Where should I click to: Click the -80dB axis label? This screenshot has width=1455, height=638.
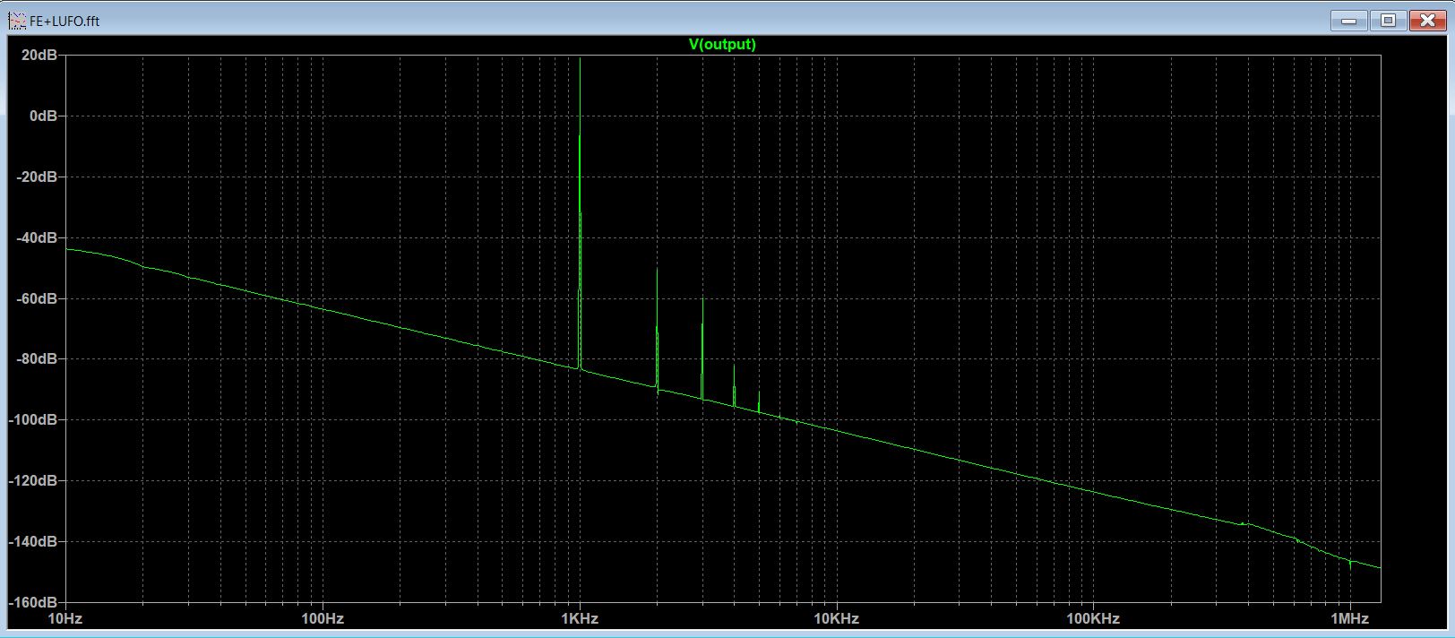pos(37,359)
